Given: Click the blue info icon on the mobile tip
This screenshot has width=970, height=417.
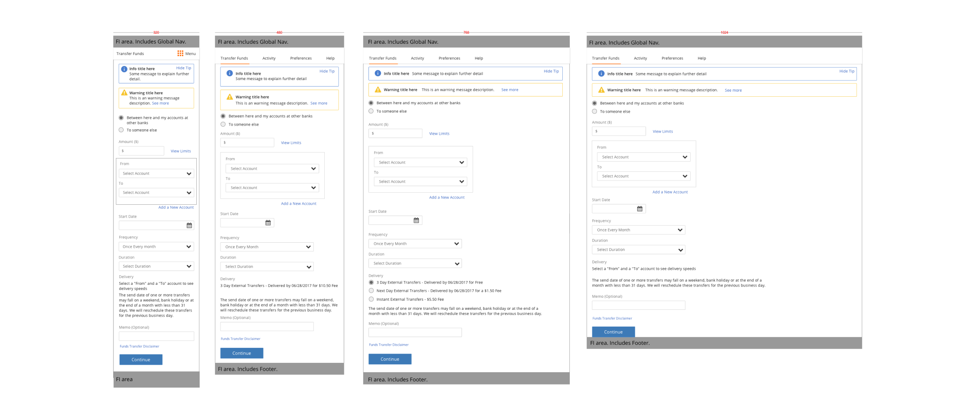Looking at the screenshot, I should 124,69.
